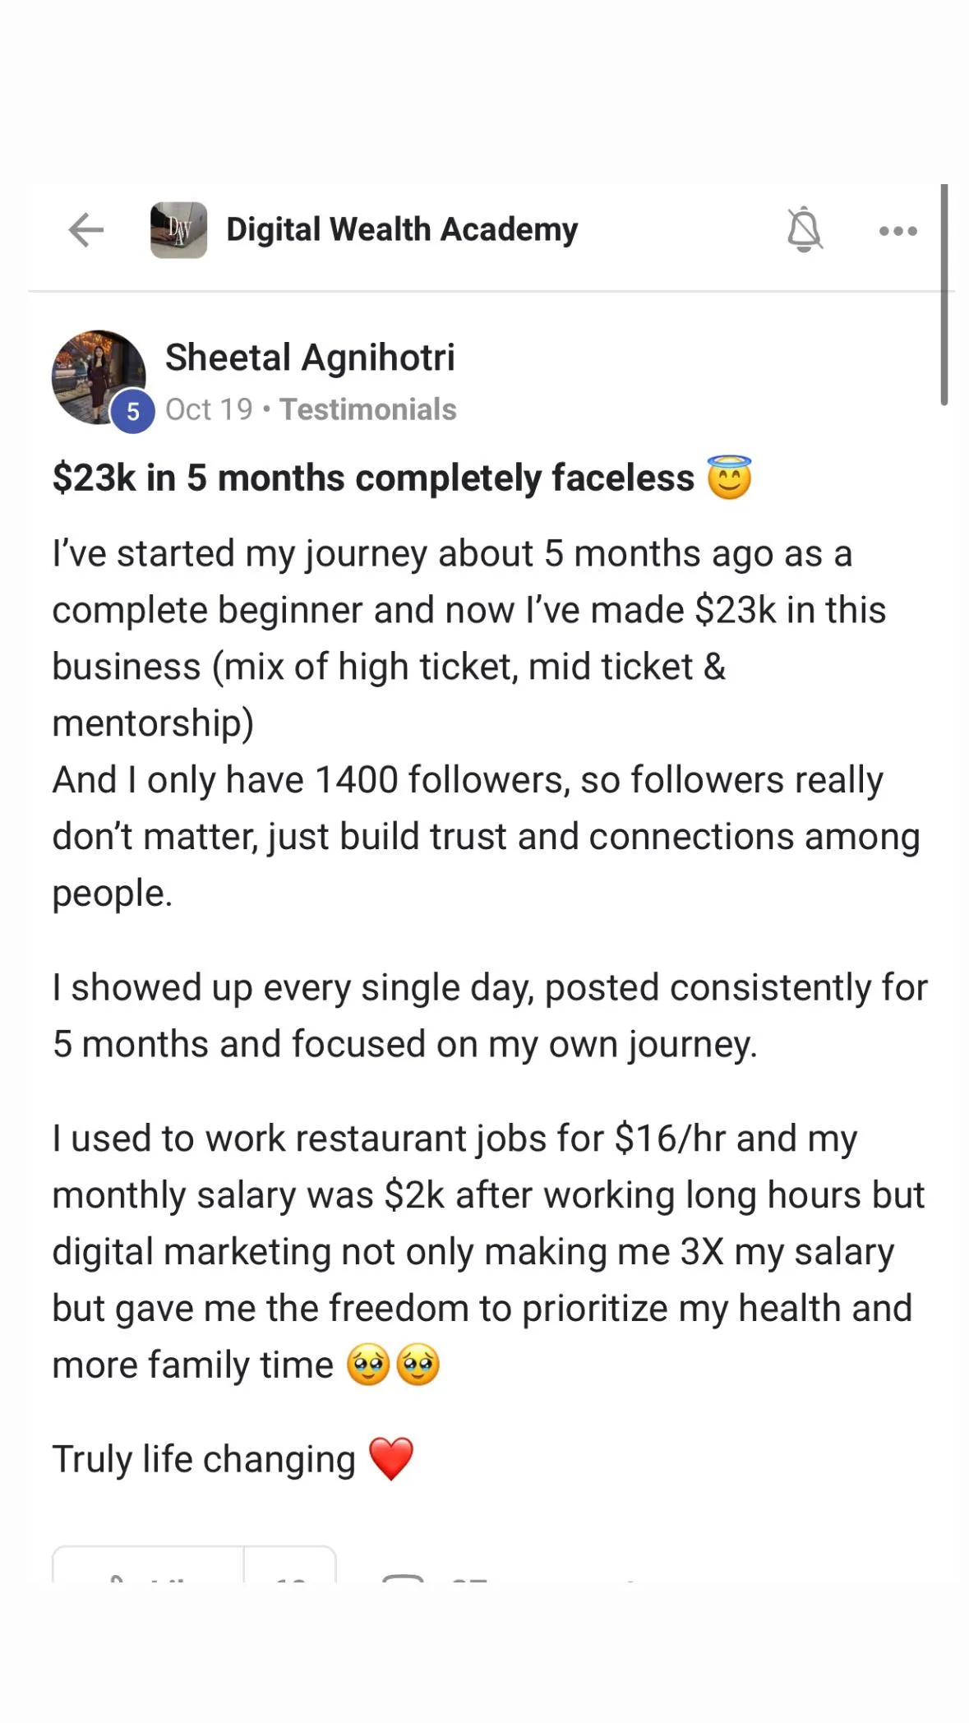
Task: Open the three-dot more options menu
Action: click(897, 231)
